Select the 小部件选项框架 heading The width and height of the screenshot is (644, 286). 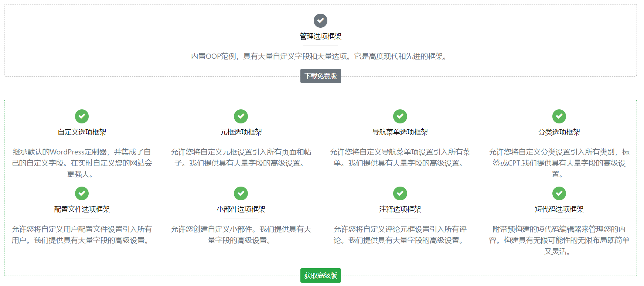241,209
